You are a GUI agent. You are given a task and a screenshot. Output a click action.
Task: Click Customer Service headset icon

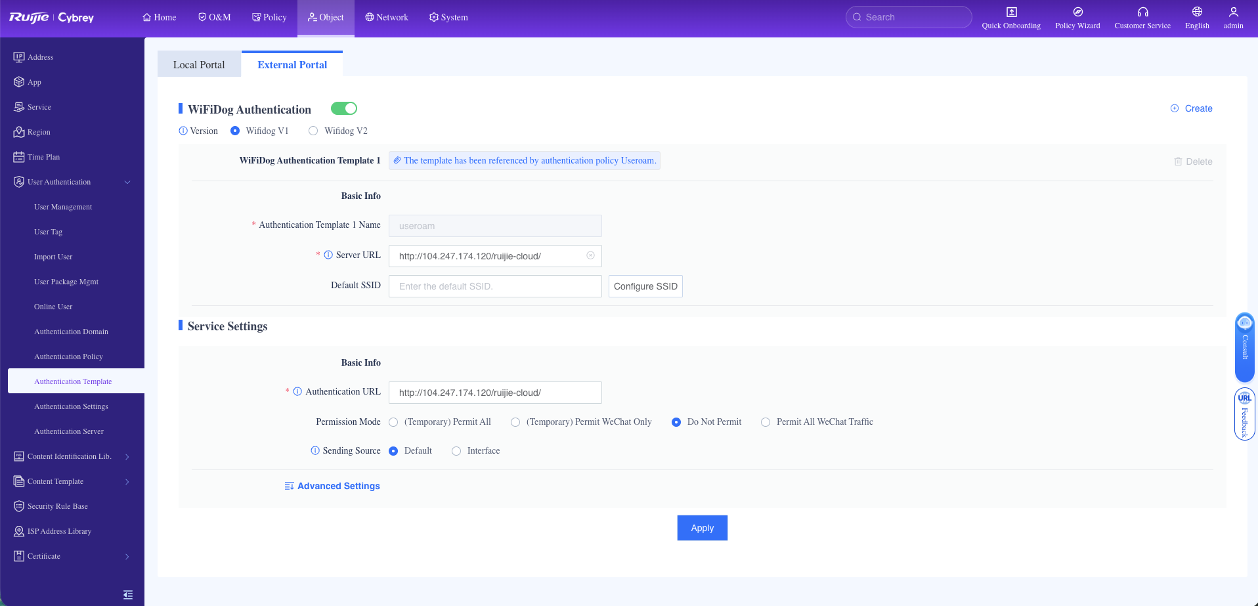[1142, 12]
